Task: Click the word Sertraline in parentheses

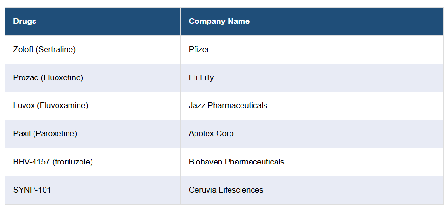Action: click(x=57, y=49)
